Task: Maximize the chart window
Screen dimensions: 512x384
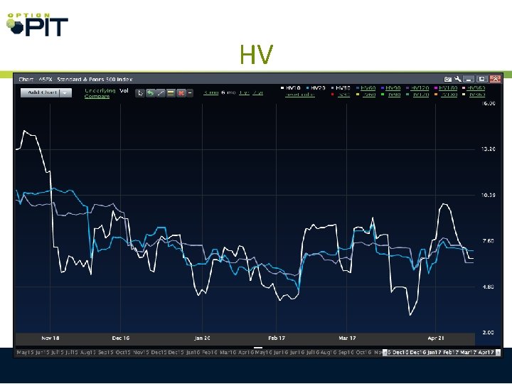Action: click(x=482, y=79)
